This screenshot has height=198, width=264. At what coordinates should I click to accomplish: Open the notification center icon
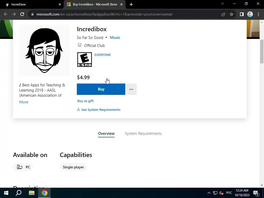(256, 193)
